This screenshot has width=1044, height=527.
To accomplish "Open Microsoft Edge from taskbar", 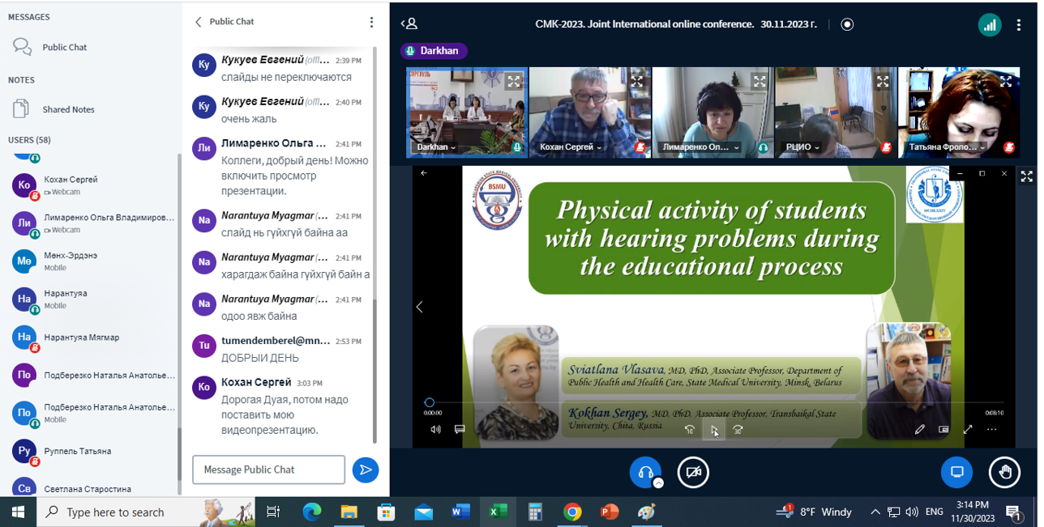I will point(312,512).
